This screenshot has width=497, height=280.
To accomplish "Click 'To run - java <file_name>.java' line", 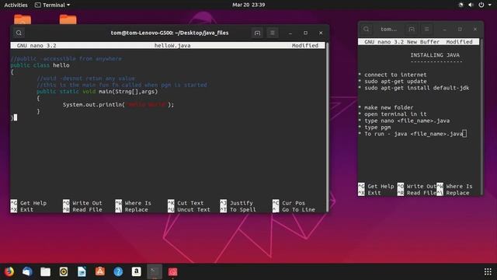I will click(x=411, y=134).
